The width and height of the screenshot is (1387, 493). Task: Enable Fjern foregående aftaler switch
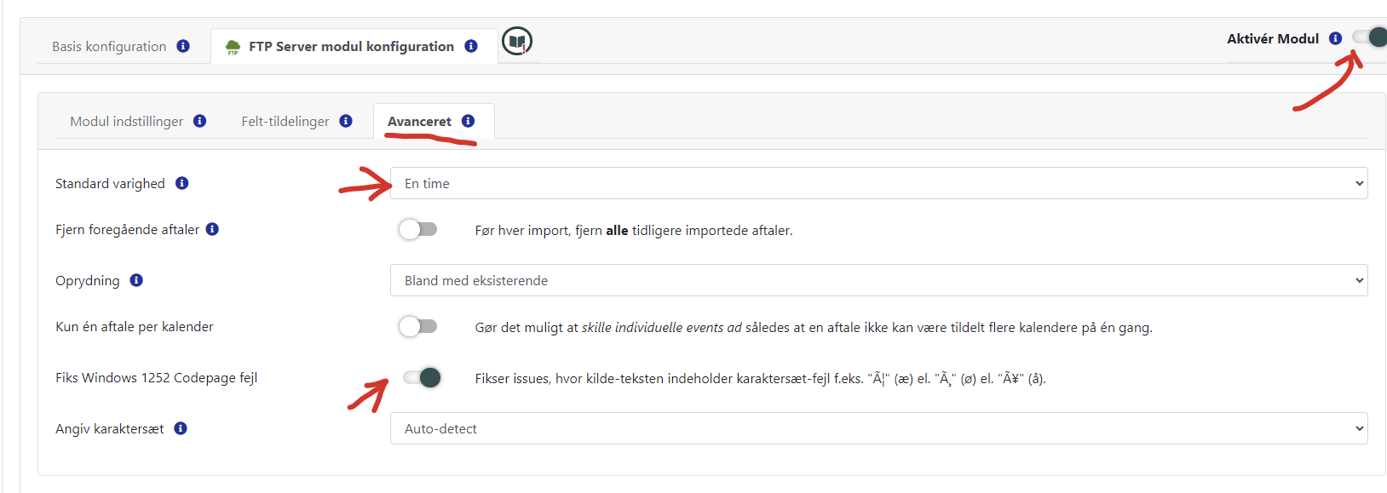pyautogui.click(x=418, y=229)
